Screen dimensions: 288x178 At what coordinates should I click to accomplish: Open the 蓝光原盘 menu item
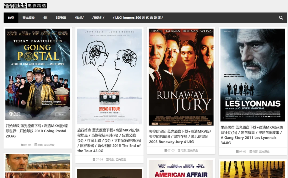[29, 18]
